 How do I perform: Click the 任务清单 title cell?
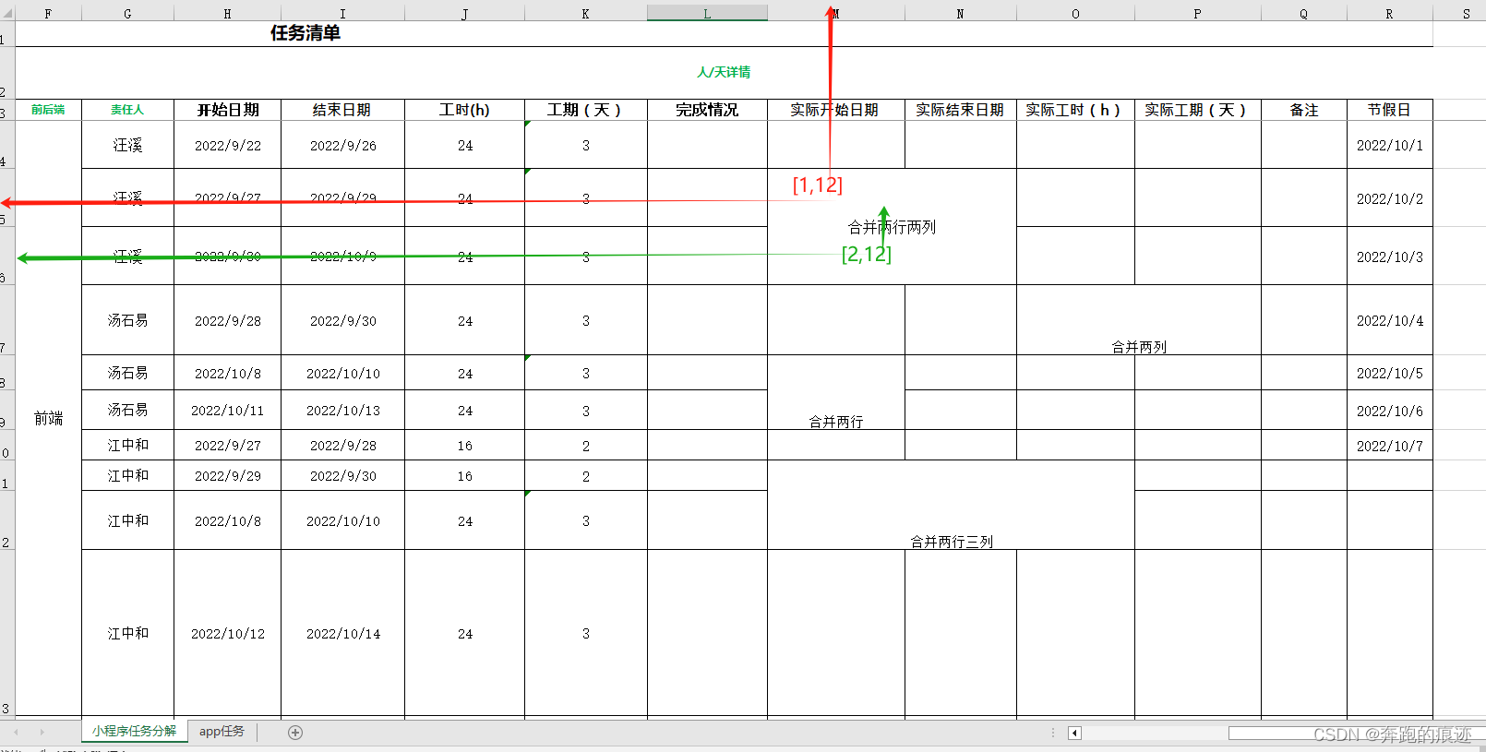point(306,33)
